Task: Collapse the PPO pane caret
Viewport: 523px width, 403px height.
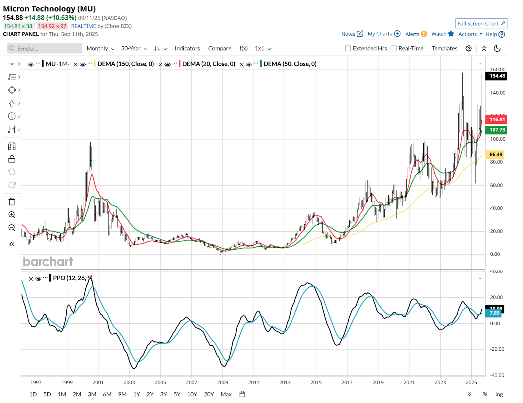Action: pyautogui.click(x=480, y=278)
